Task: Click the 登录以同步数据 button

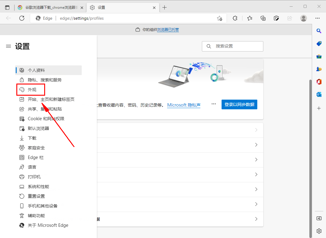Action: pos(239,104)
